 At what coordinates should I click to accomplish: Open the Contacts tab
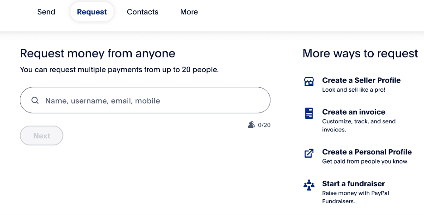tap(143, 12)
